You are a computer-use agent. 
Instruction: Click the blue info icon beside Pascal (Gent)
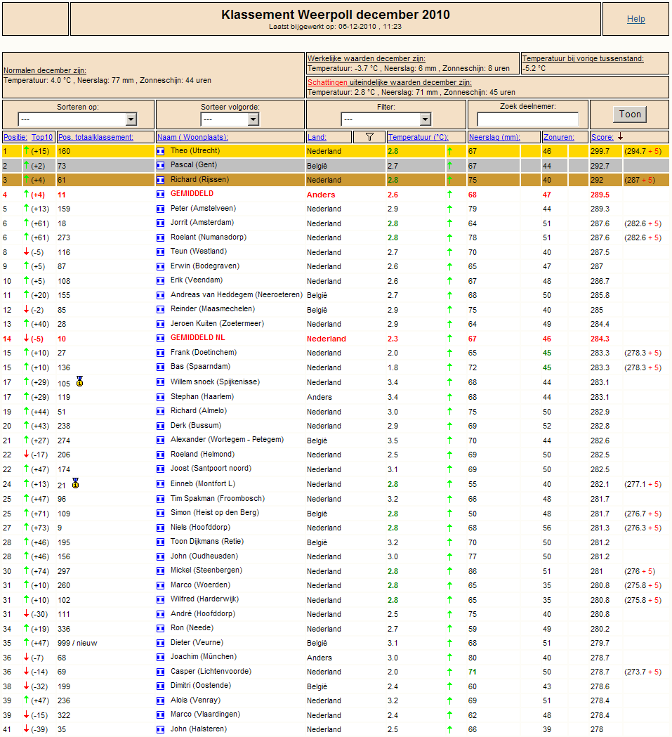coord(160,165)
